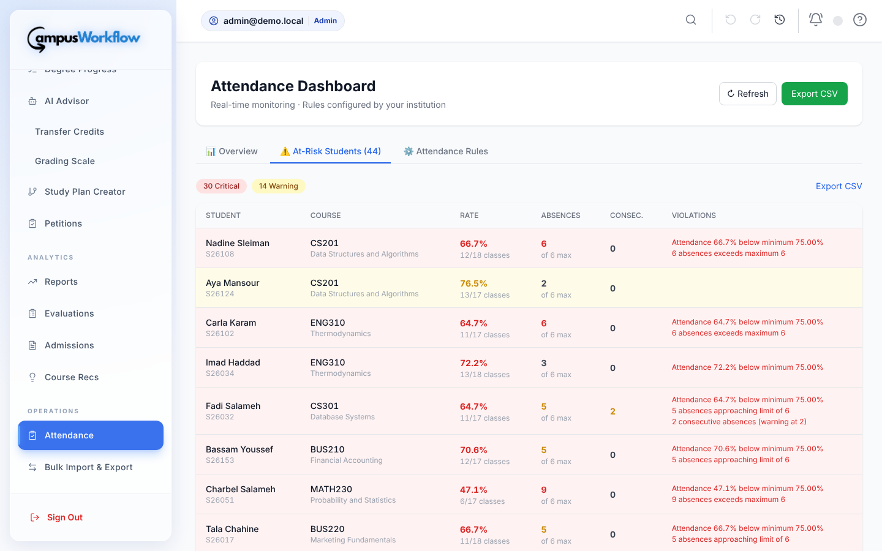
Task: Click the AI Advisor robot icon in the sidebar
Action: (32, 101)
